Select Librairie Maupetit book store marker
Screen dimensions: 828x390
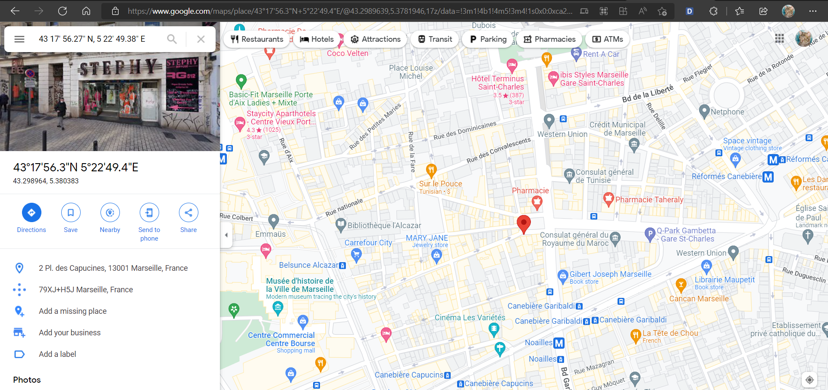coord(706,267)
